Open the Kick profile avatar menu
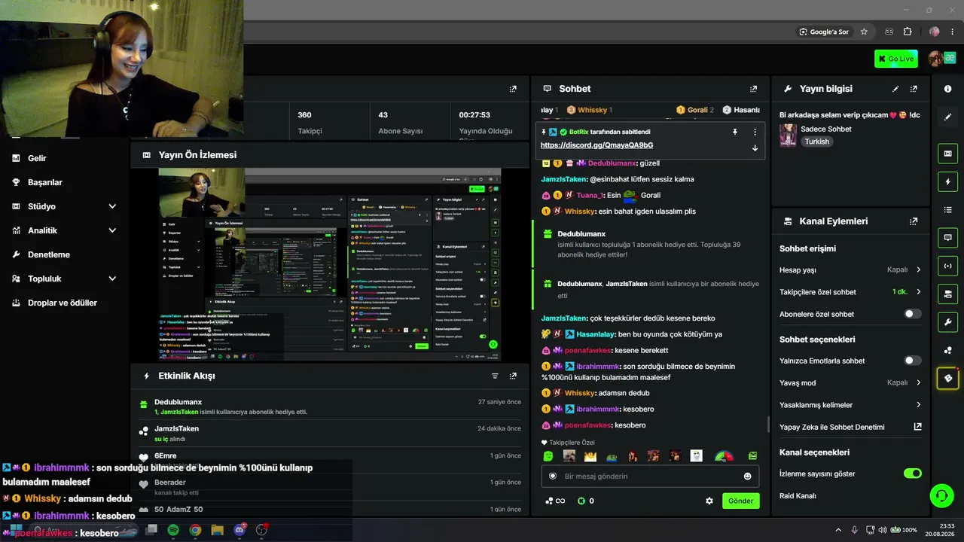 [935, 59]
